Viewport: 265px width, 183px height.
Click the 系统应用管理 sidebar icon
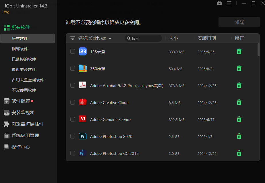[6, 136]
